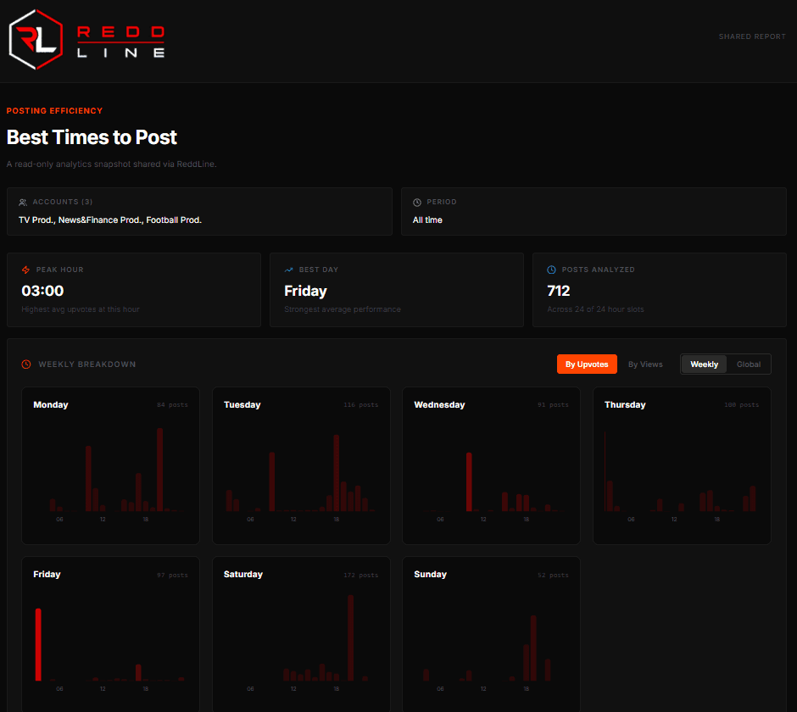Click the 712 posts analyzed value
The height and width of the screenshot is (712, 797).
point(559,291)
